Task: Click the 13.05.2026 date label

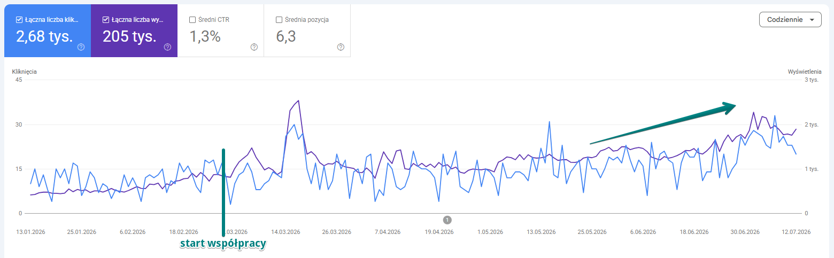Action: click(x=541, y=232)
